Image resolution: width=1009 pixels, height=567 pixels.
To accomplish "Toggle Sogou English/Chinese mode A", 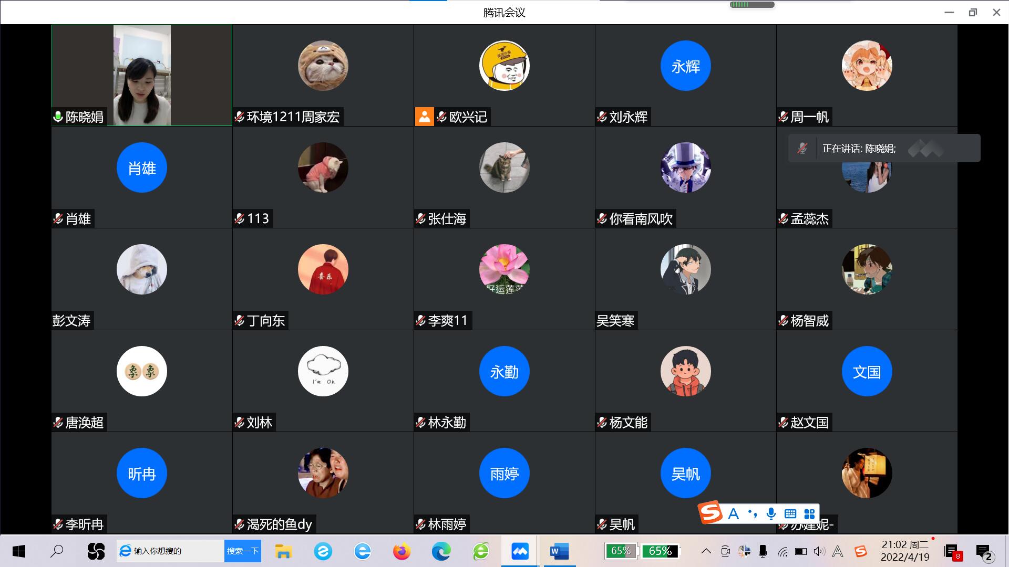I will point(734,513).
